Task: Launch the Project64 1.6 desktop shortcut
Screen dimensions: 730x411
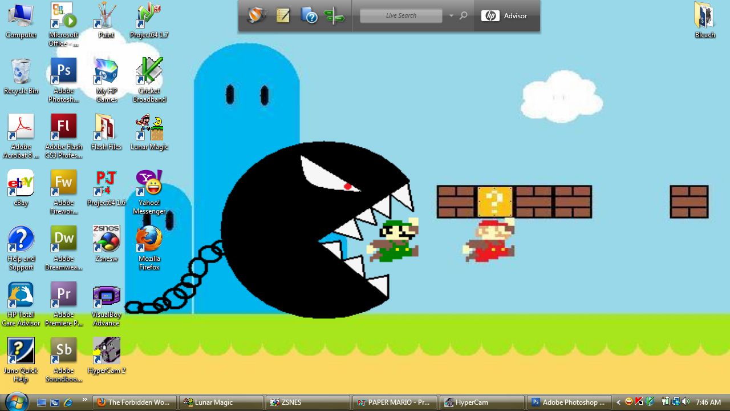Action: coord(106,184)
